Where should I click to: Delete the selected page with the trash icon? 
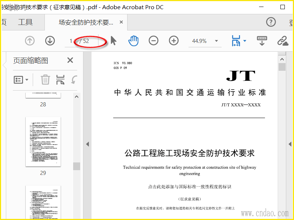(x=45, y=80)
